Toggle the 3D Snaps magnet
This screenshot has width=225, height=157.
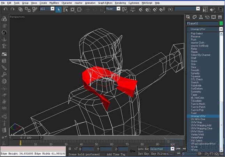point(141,10)
